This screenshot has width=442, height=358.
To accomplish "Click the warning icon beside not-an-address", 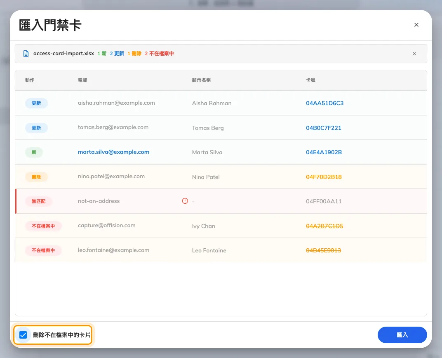I will point(185,201).
